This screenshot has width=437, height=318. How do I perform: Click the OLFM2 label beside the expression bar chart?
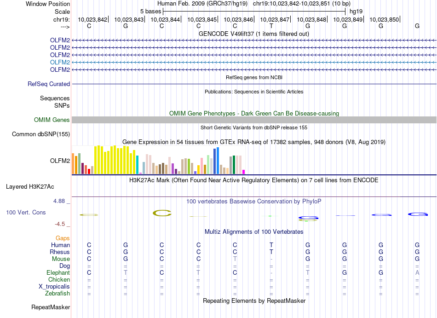(60, 161)
